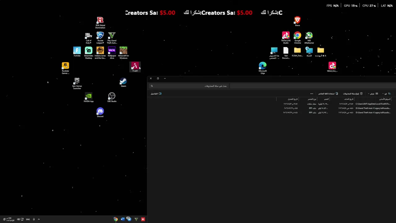This screenshot has width=396, height=223.
Task: Select the MSI Afterburner desktop icon
Action: click(x=309, y=38)
